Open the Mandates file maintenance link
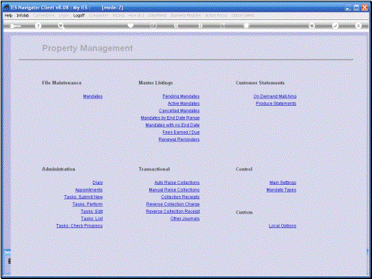The height and width of the screenshot is (279, 372). (93, 96)
